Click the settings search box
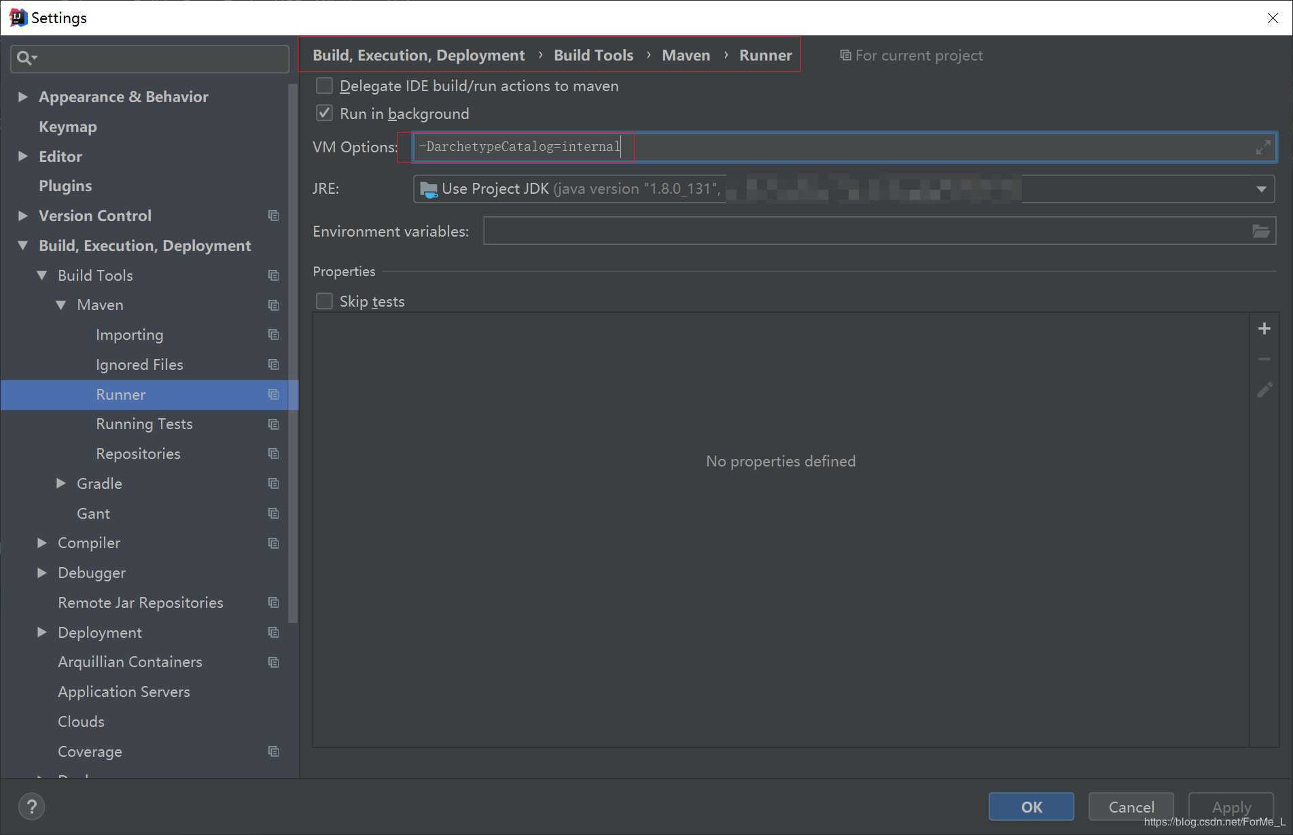Viewport: 1293px width, 835px height. coord(150,58)
